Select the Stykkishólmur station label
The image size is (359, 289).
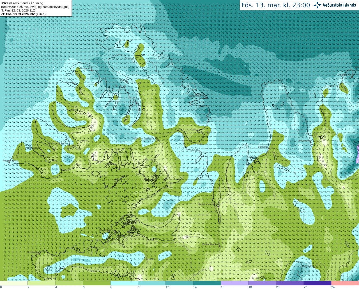[x=107, y=230]
